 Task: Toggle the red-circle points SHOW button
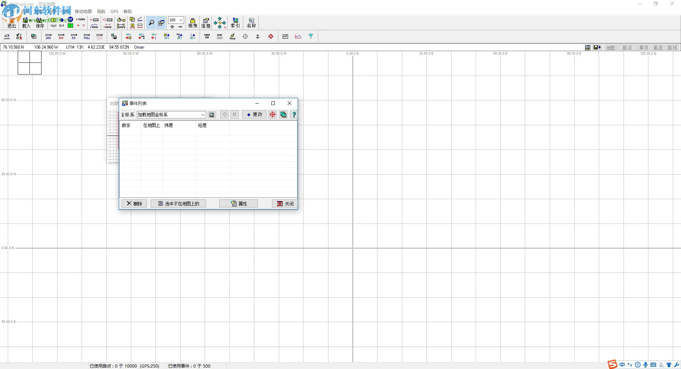click(107, 26)
